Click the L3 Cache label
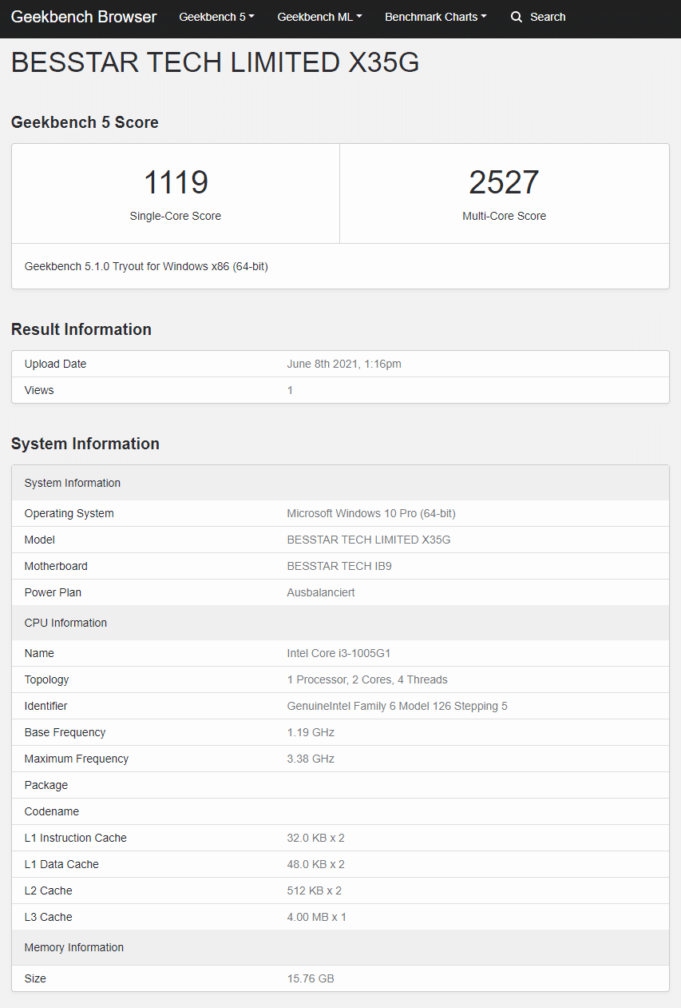This screenshot has width=681, height=1008. click(49, 917)
